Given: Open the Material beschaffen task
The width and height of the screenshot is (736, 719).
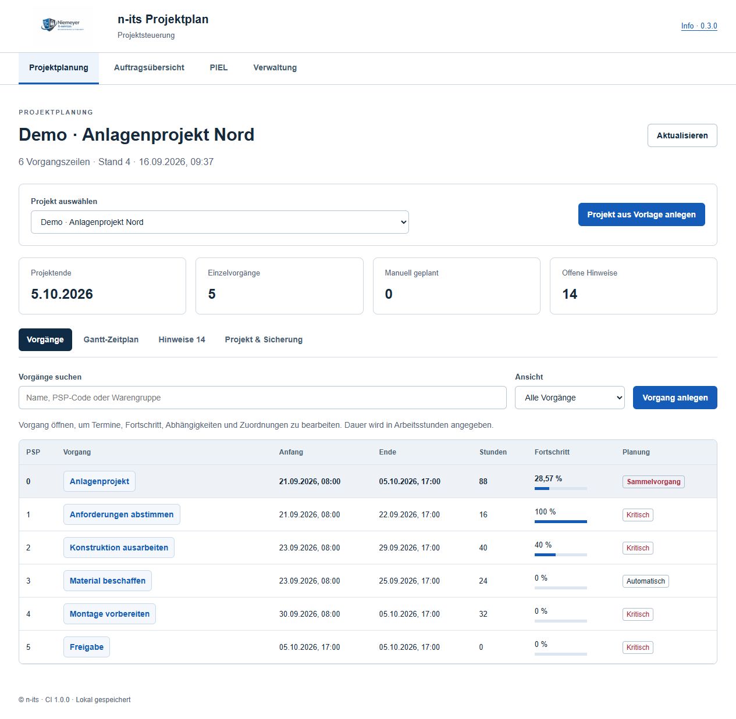Looking at the screenshot, I should 108,581.
